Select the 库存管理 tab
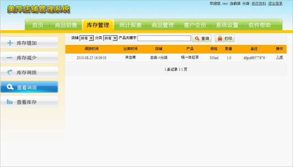 point(98,25)
